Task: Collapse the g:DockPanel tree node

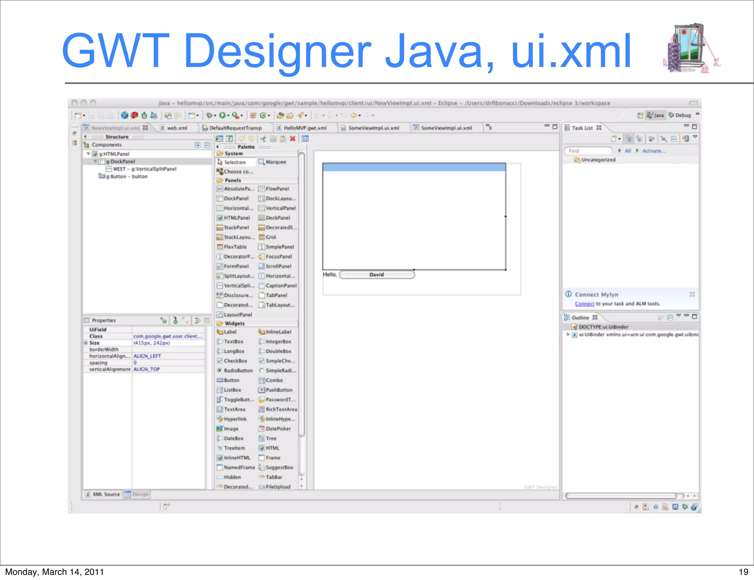Action: [x=95, y=161]
